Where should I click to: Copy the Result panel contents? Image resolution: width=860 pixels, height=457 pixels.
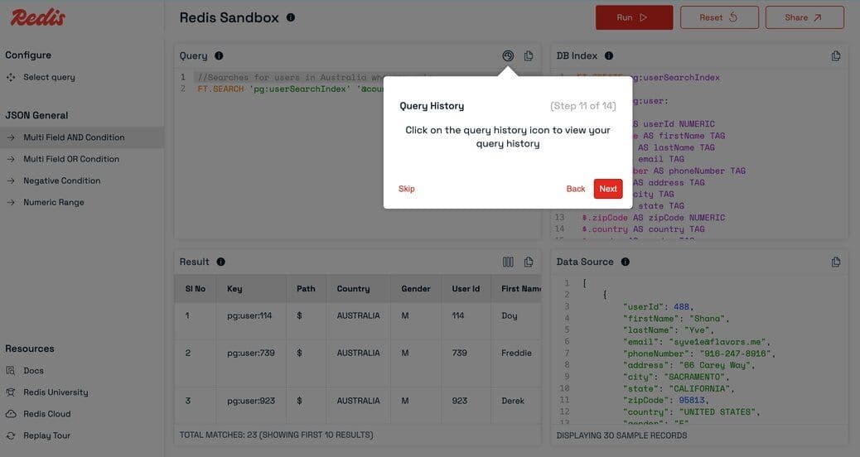(529, 262)
